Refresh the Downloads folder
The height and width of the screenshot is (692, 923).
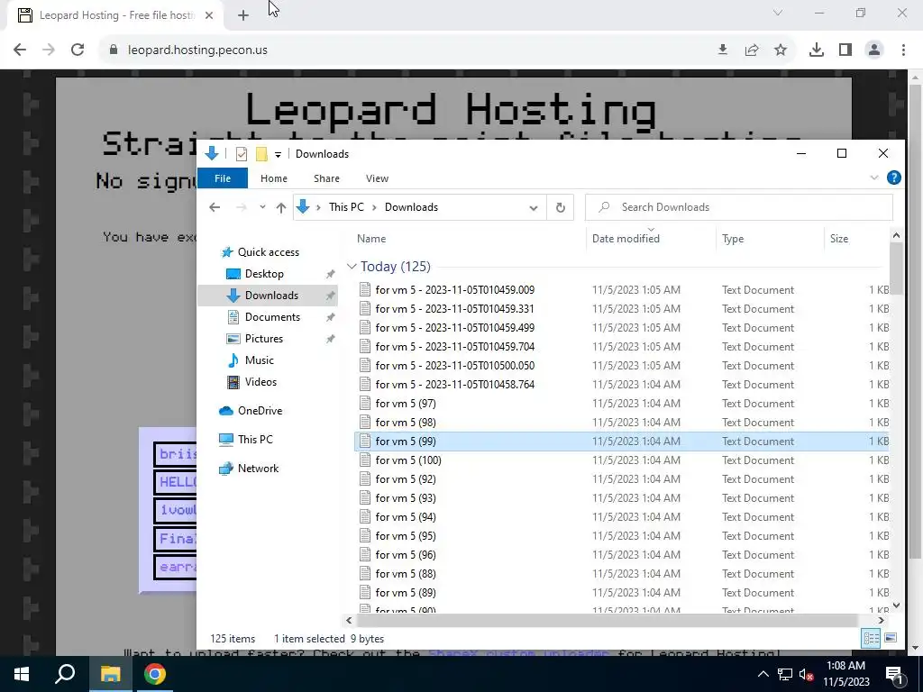pos(561,208)
